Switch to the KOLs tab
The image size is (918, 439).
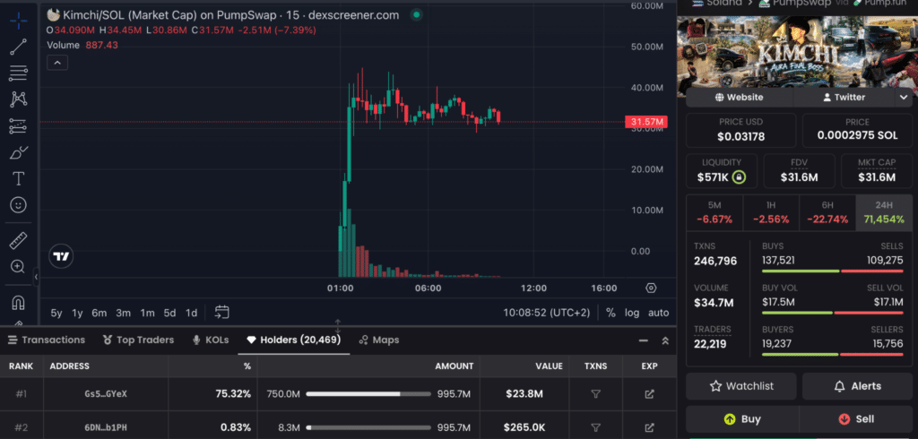point(211,340)
